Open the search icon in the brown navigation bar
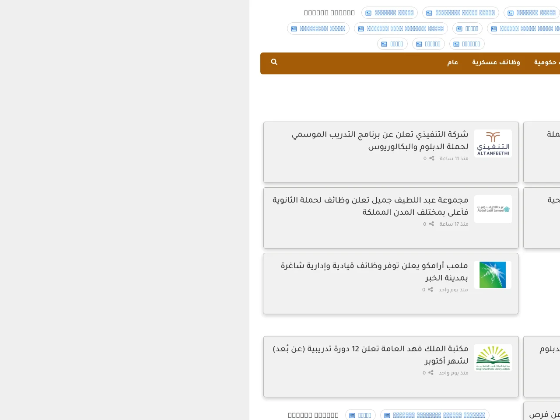560x420 pixels. [274, 62]
